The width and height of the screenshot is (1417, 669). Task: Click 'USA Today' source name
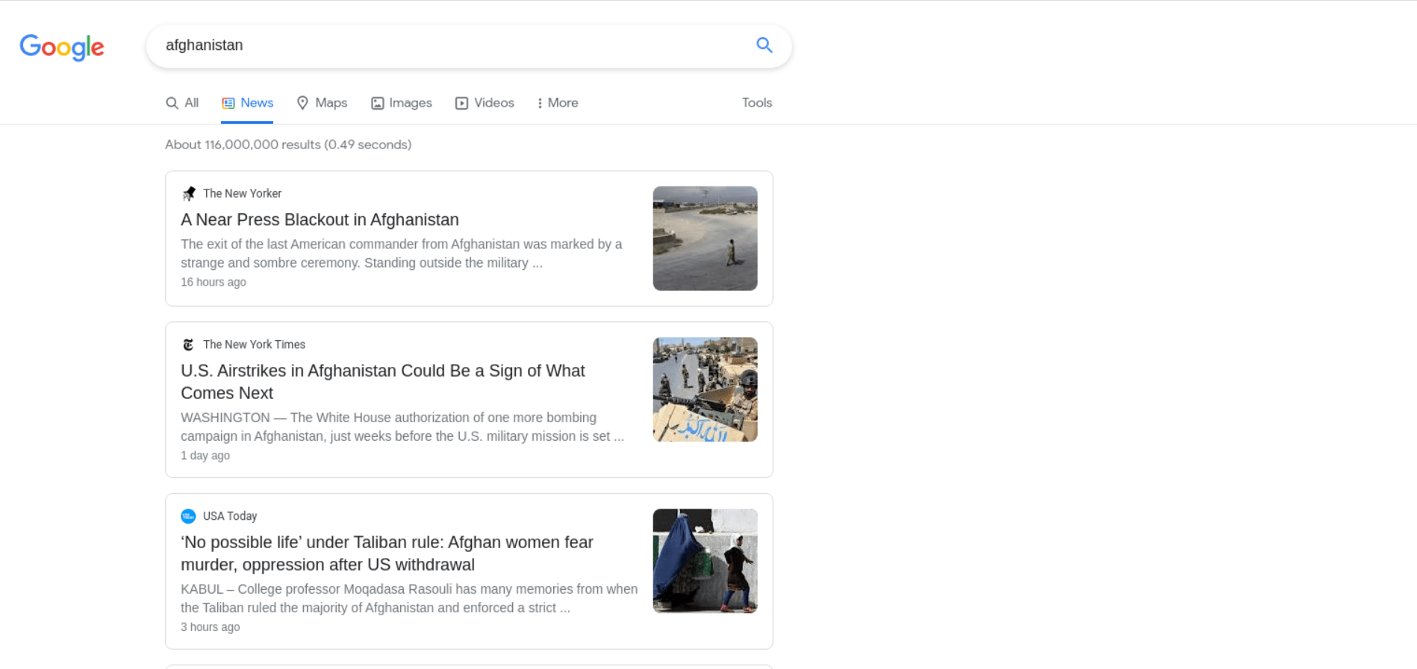pos(230,516)
